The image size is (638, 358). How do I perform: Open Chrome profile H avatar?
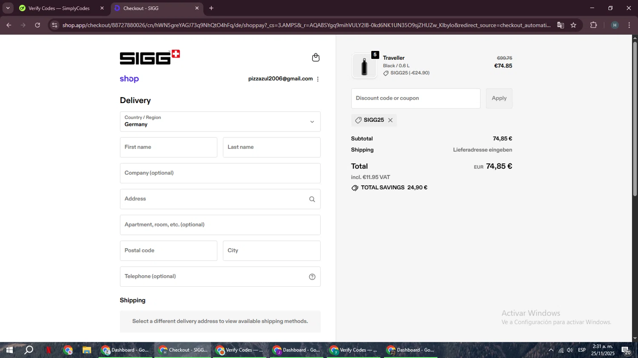click(615, 25)
